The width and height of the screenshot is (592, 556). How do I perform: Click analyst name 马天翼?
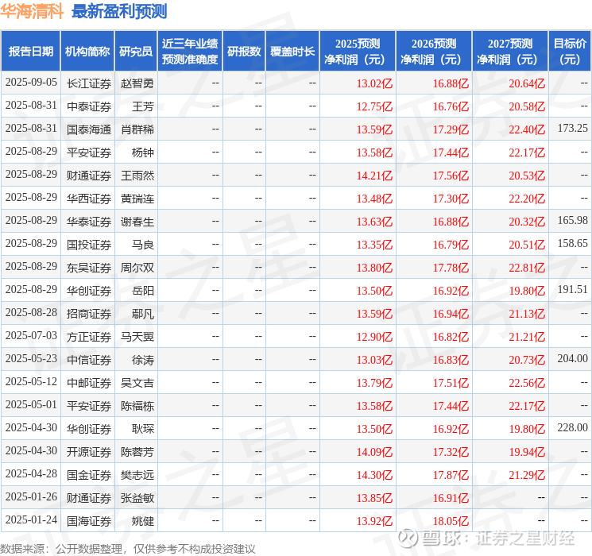pyautogui.click(x=137, y=337)
